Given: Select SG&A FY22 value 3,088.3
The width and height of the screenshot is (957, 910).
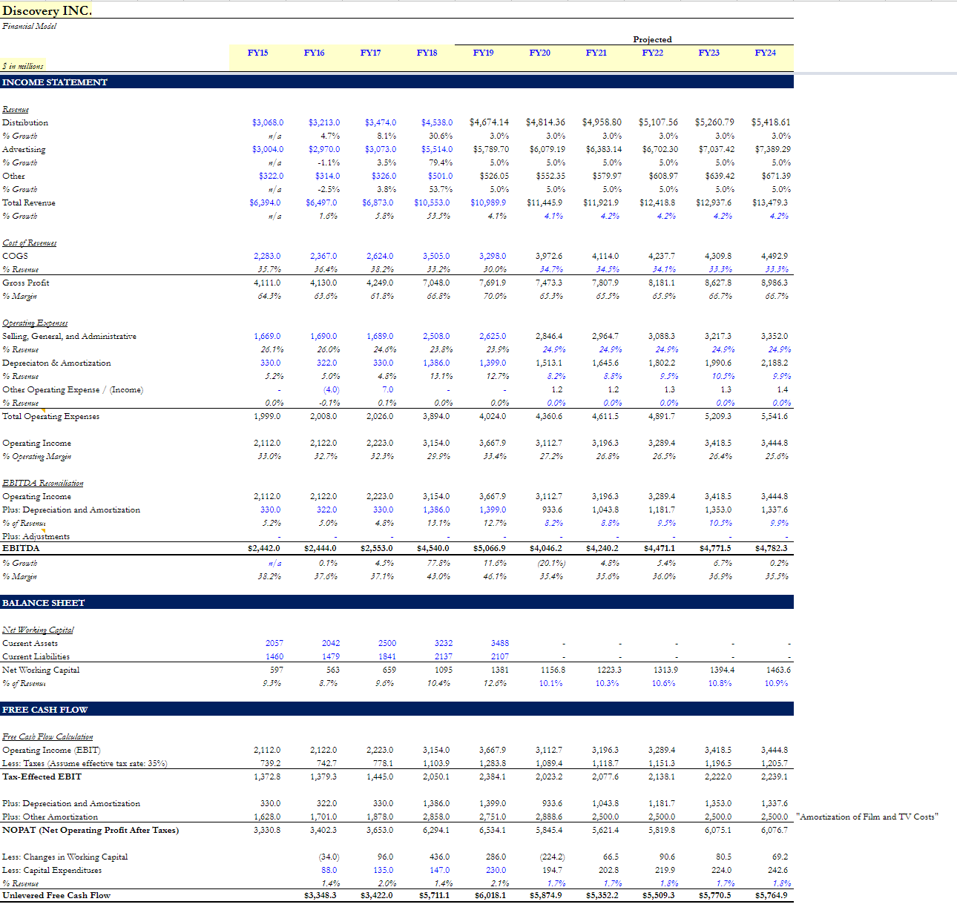Looking at the screenshot, I should pos(662,336).
